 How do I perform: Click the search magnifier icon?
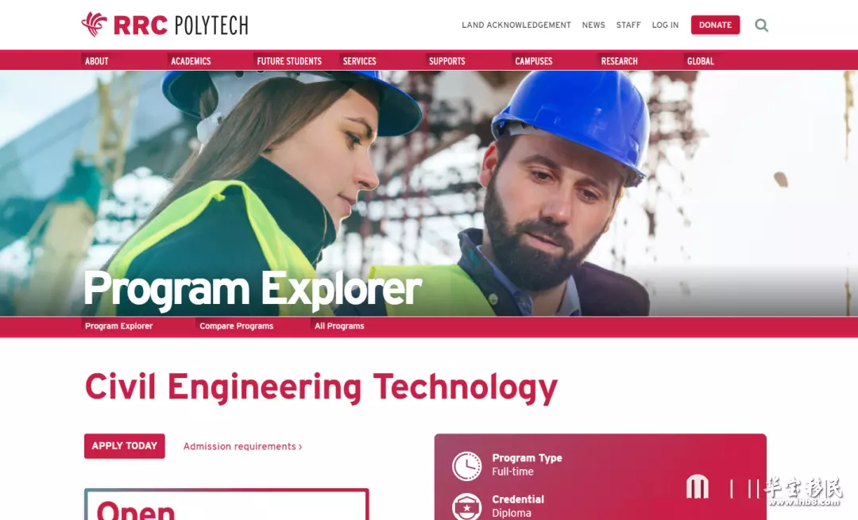761,25
